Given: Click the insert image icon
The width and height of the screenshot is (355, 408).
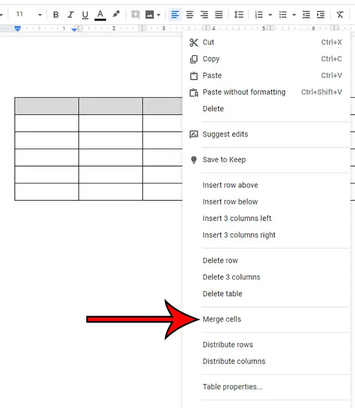Looking at the screenshot, I should (150, 15).
